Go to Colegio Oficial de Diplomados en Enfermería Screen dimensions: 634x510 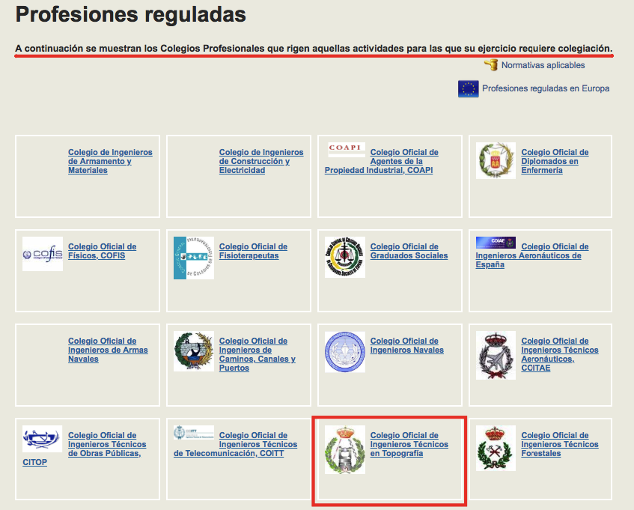click(x=555, y=161)
